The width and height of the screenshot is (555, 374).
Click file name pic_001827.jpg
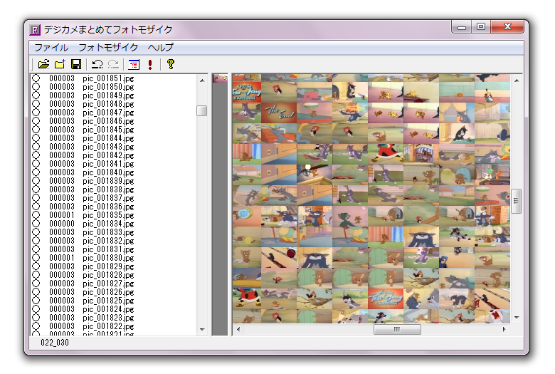108,284
